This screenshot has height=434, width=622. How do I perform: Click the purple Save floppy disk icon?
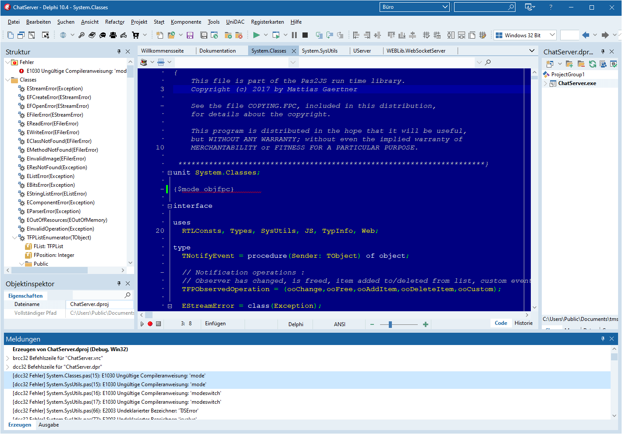point(190,35)
